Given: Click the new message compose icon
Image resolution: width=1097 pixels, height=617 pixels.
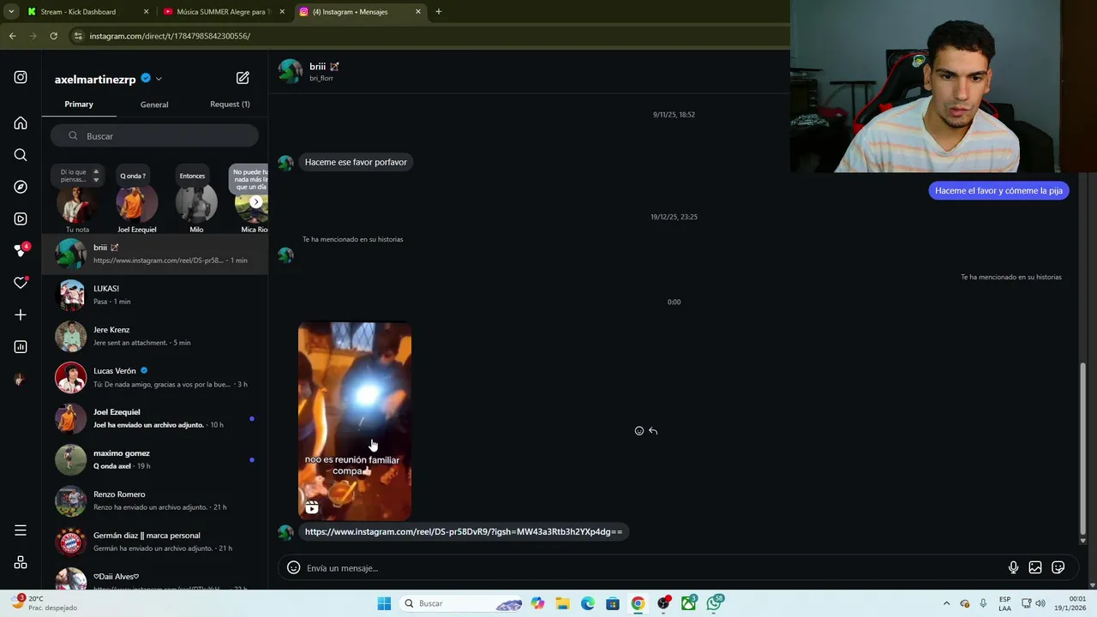Looking at the screenshot, I should (243, 78).
